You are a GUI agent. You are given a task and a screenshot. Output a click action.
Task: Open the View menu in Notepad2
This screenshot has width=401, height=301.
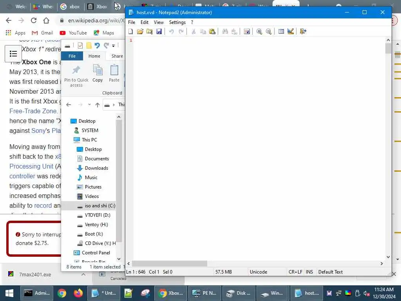(159, 22)
